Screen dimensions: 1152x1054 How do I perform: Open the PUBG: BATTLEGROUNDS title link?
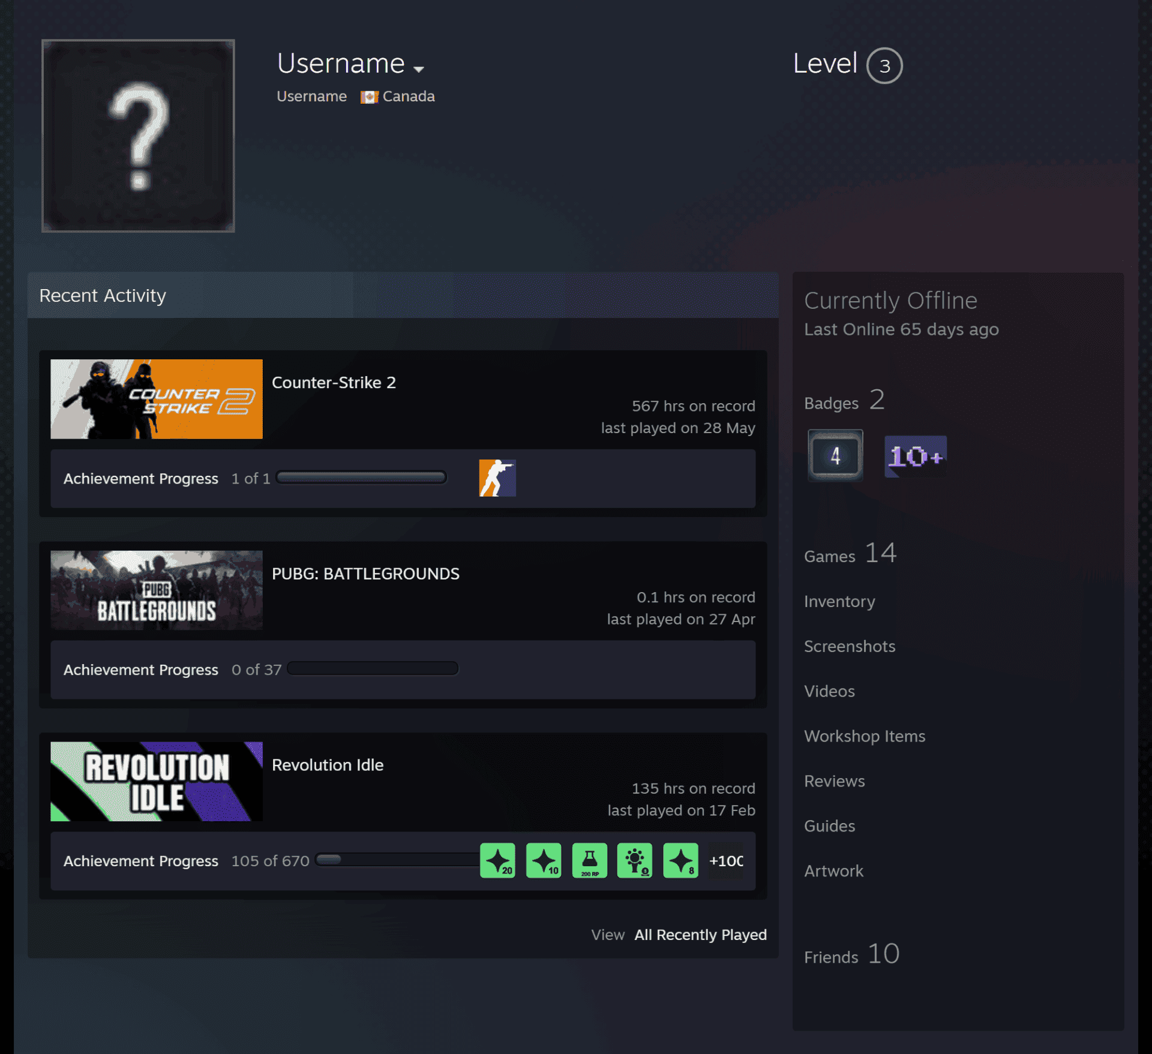(x=365, y=573)
